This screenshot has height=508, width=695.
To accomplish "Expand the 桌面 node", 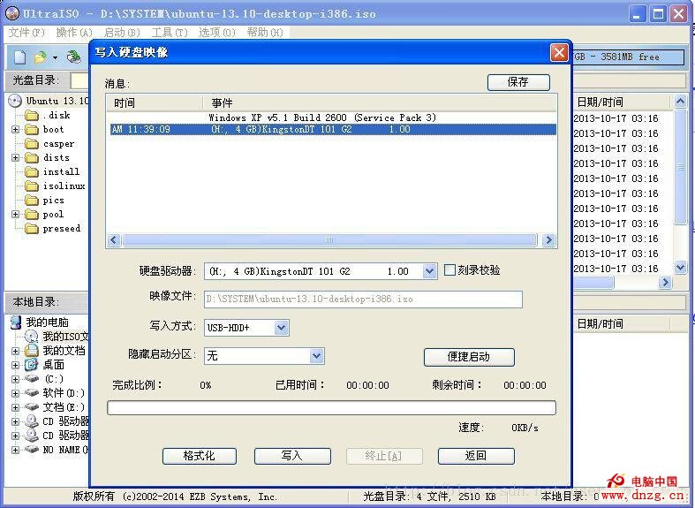I will tap(16, 365).
